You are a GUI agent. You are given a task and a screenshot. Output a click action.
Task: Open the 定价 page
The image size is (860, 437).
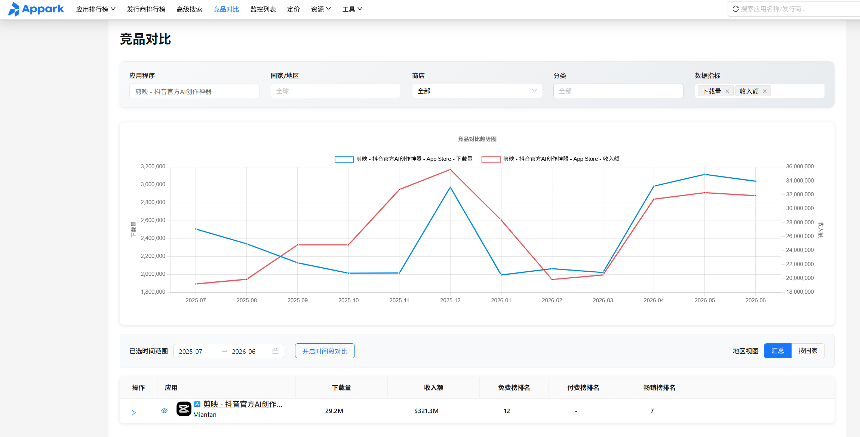293,9
